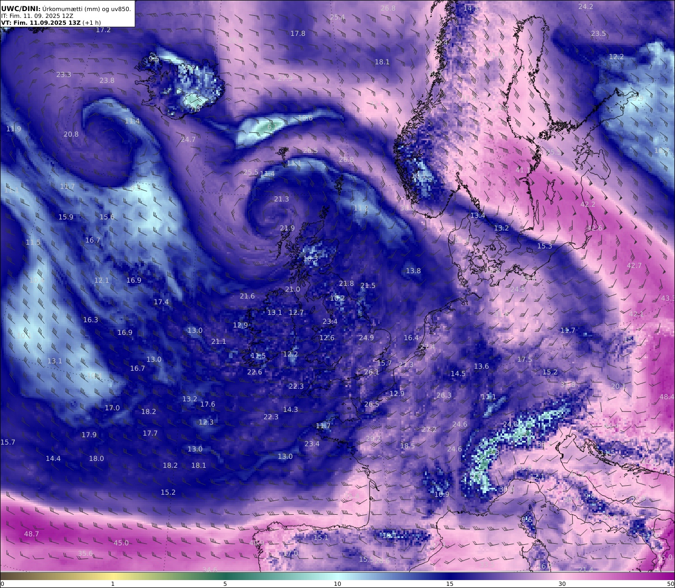Click the 17.5 value on the map
This screenshot has height=588, width=675.
525,360
